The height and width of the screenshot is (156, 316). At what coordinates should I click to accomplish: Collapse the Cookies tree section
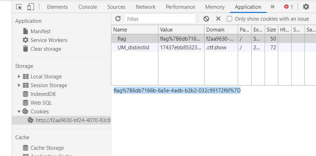tap(19, 112)
